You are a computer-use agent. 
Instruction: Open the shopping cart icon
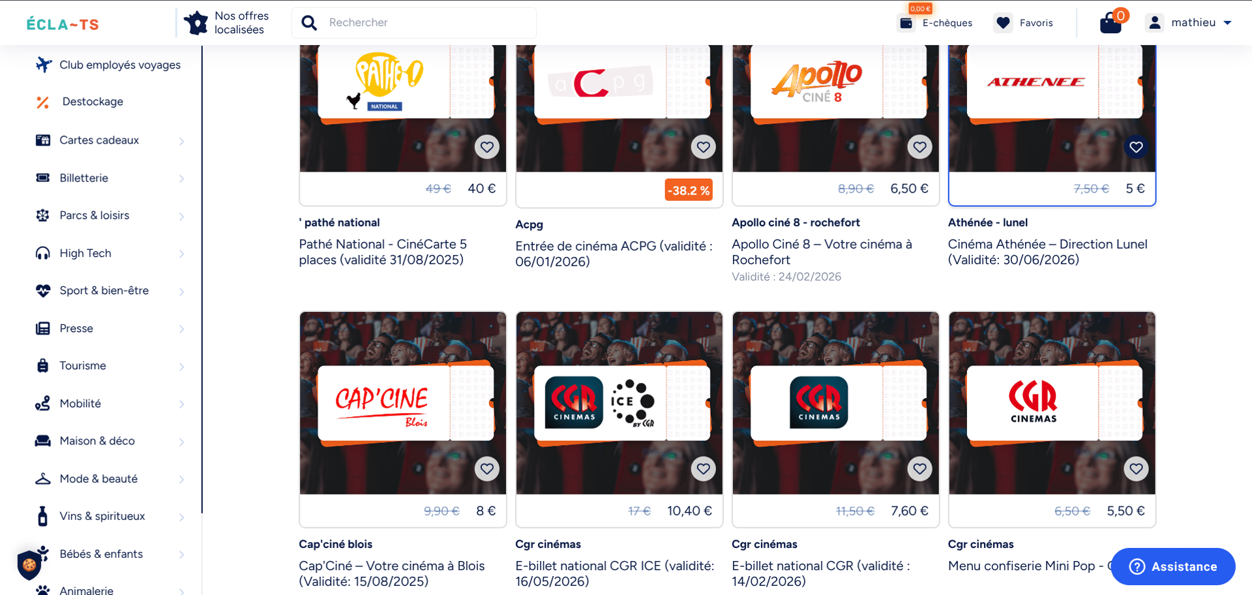click(1110, 23)
